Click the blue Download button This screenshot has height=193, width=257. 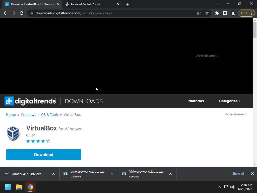(44, 155)
